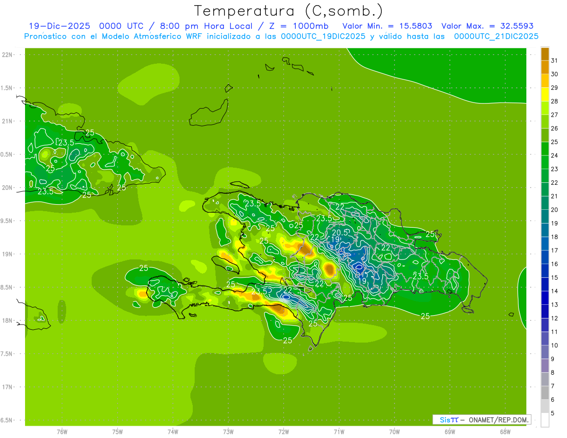The width and height of the screenshot is (567, 438).
Task: Click the 75W longitude axis label
Action: click(118, 432)
